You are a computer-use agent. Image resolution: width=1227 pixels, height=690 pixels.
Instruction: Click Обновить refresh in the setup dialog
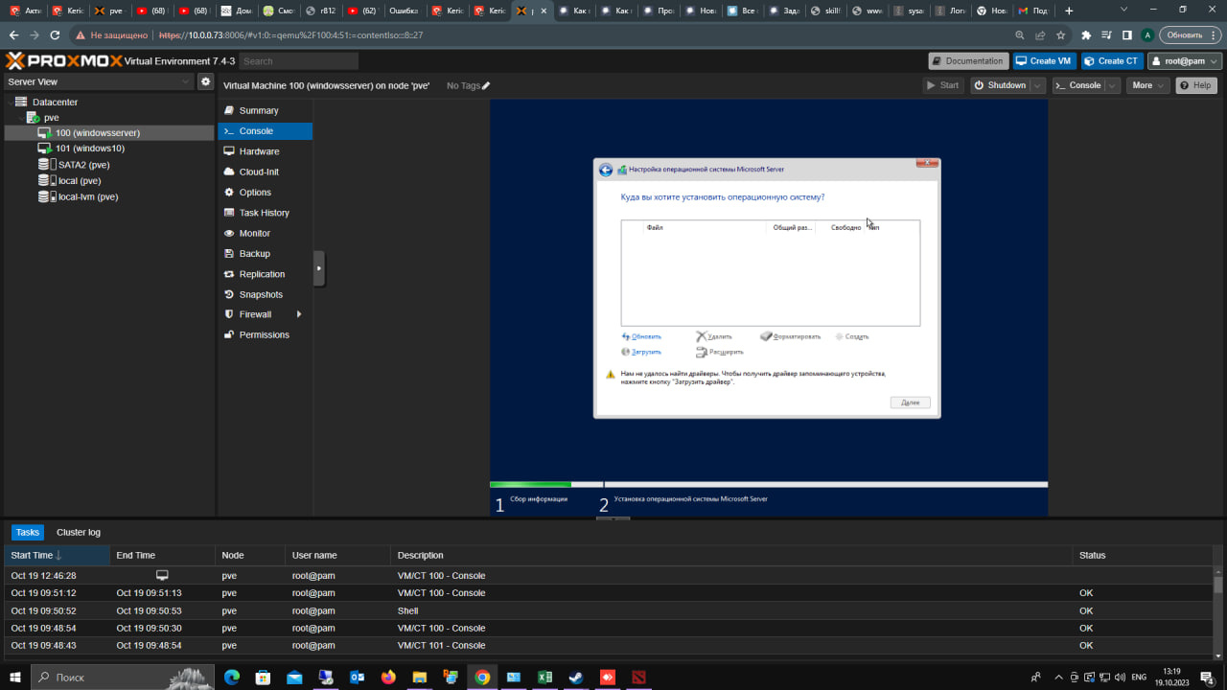pos(641,336)
